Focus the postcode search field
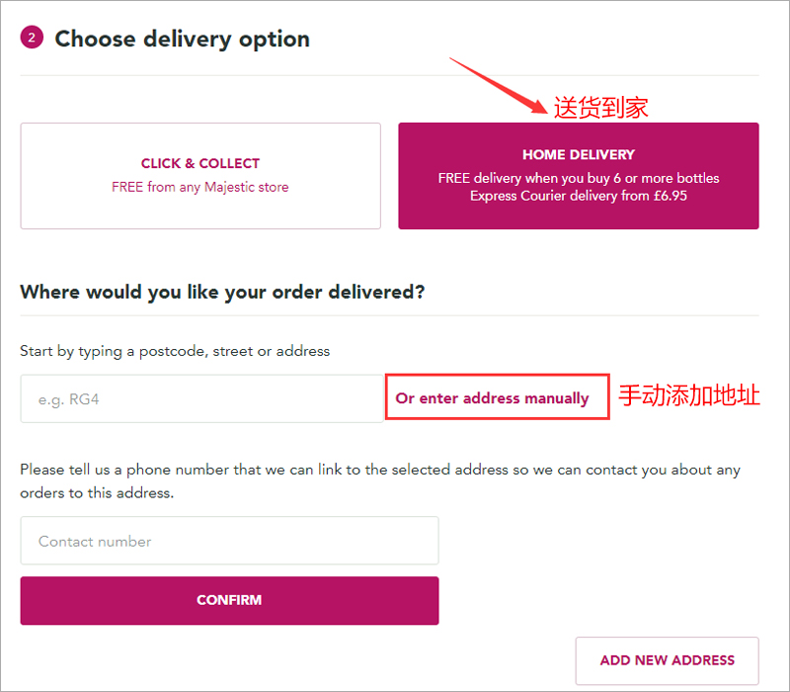Viewport: 790px width, 692px height. coord(202,399)
